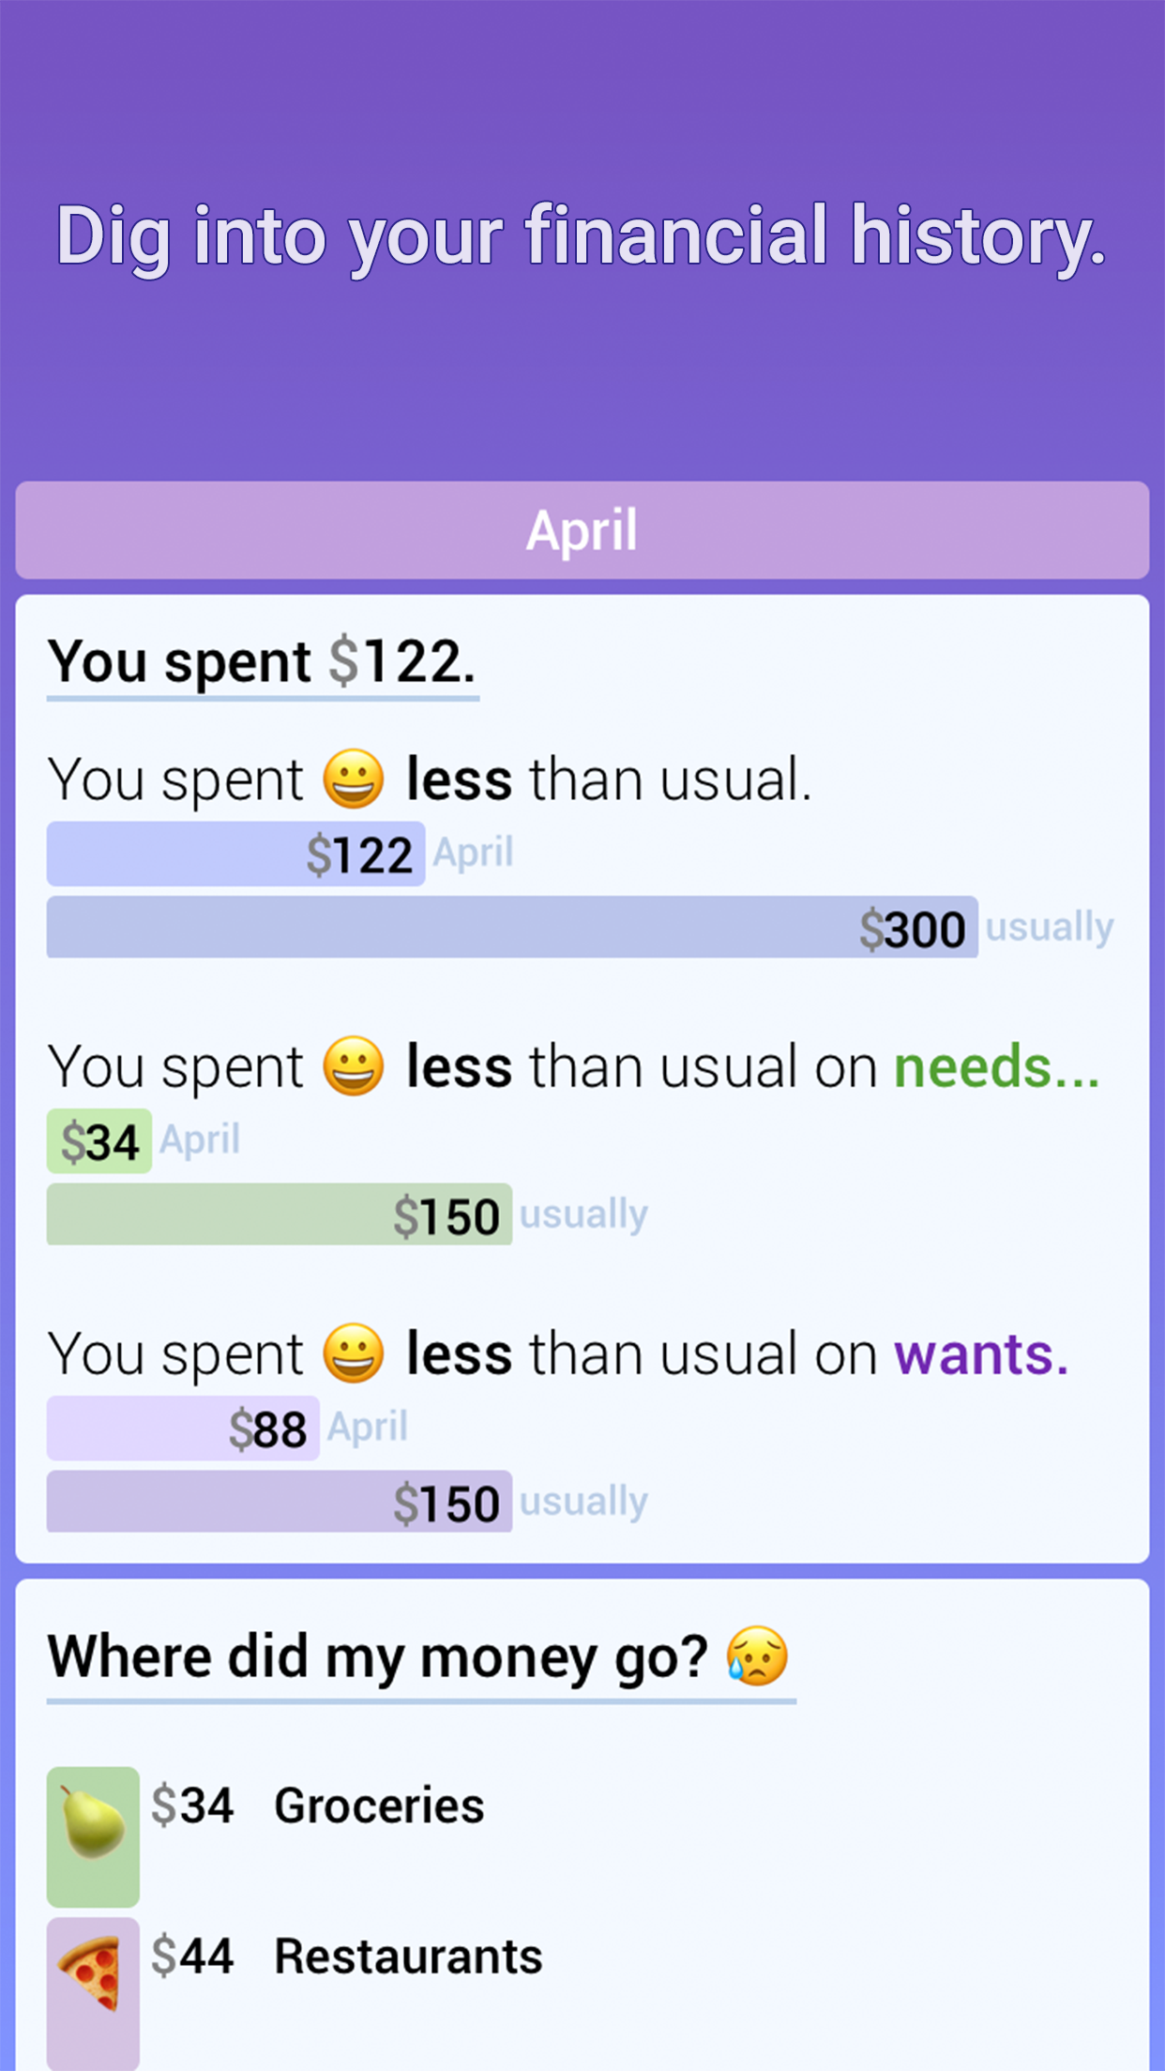Image resolution: width=1165 pixels, height=2071 pixels.
Task: Tap the $122 April spending bar
Action: 235,854
